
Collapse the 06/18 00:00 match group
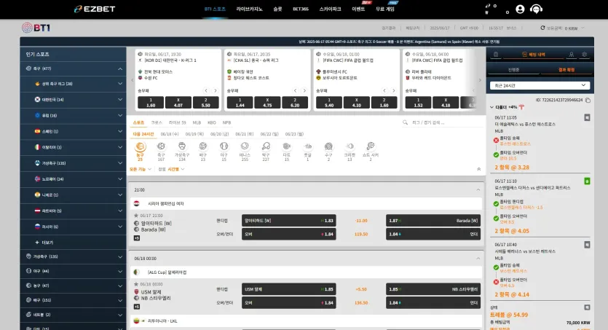coord(478,259)
